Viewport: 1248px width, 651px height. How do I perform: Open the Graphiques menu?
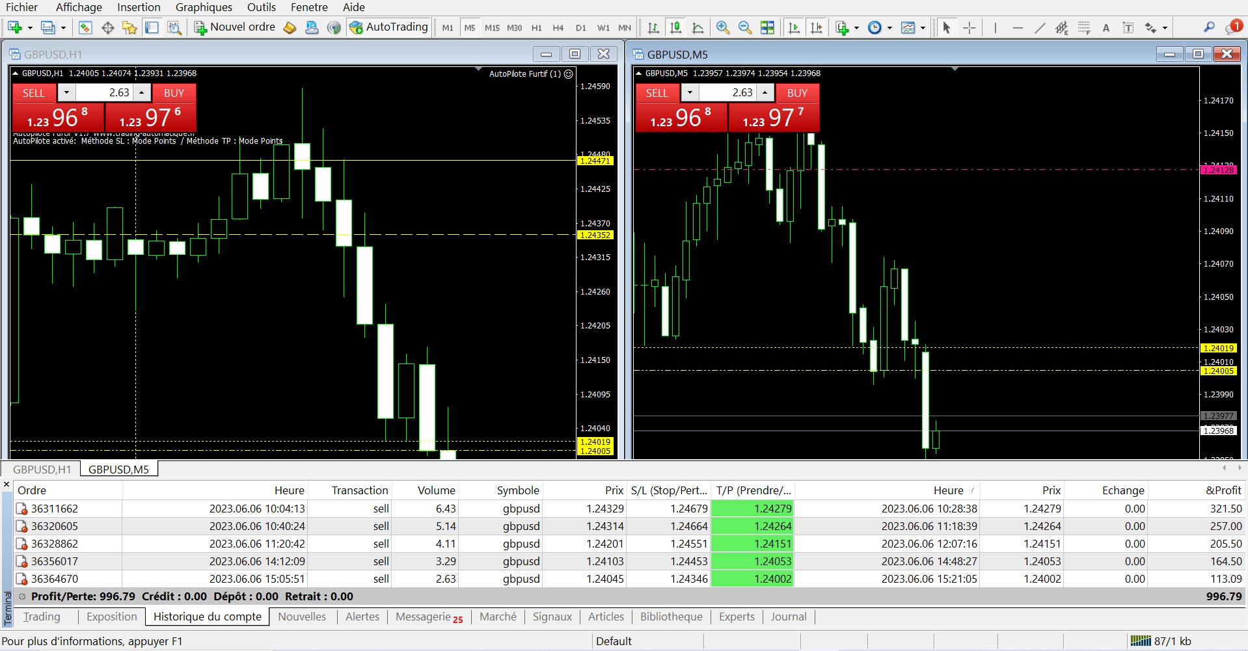point(204,7)
